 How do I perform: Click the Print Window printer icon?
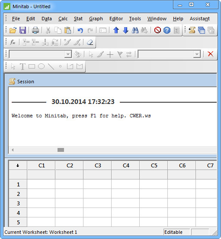pyautogui.click(x=35, y=30)
